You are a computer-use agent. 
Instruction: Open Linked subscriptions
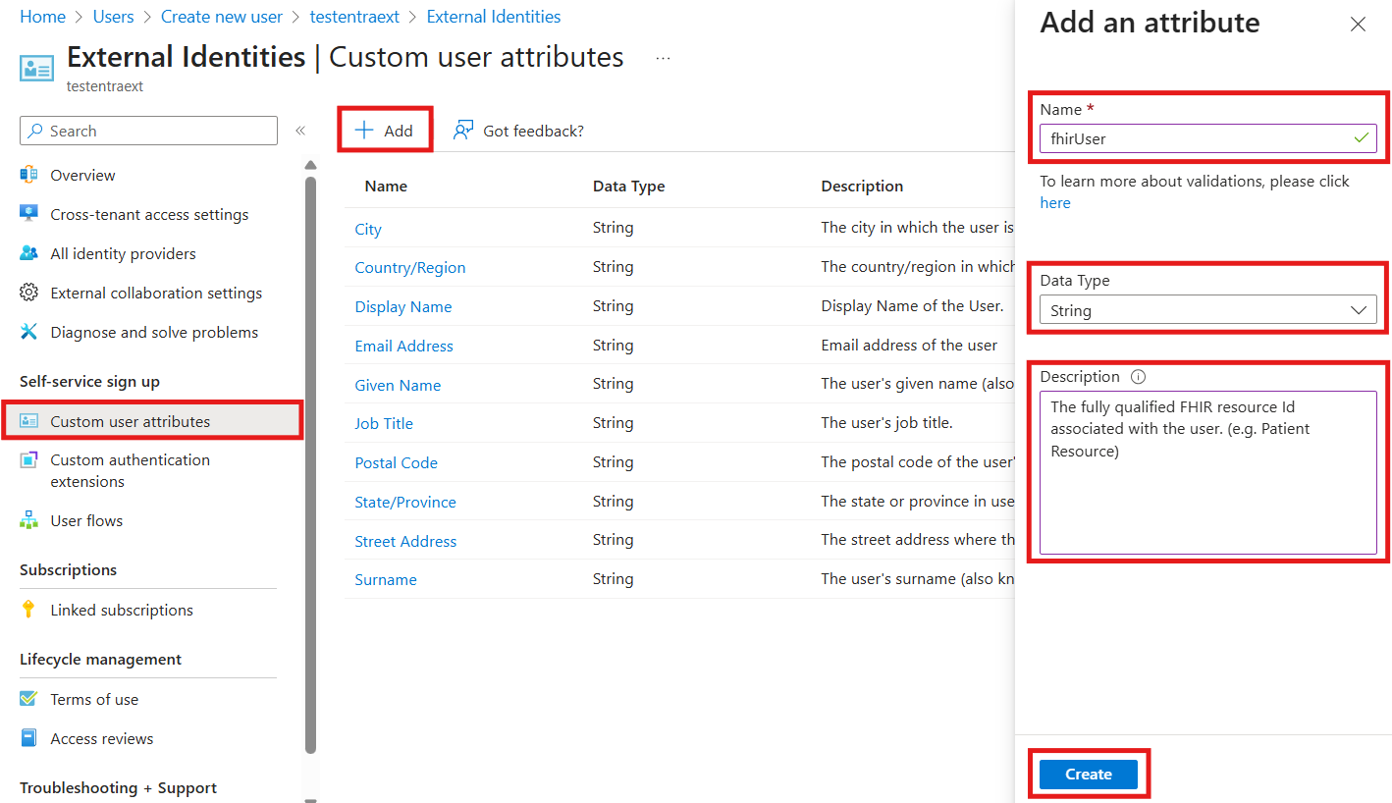[122, 609]
